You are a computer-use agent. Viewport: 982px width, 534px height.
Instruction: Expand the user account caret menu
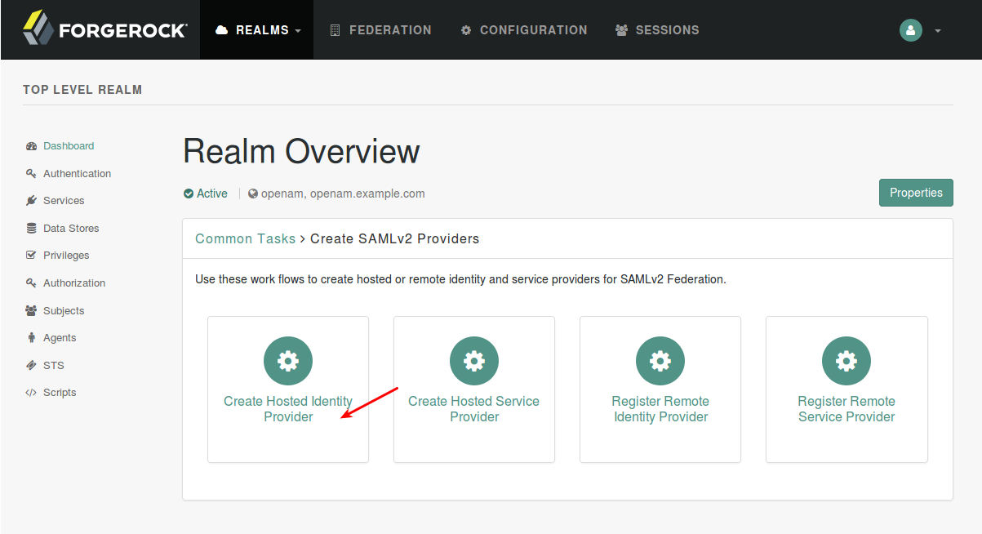click(938, 31)
